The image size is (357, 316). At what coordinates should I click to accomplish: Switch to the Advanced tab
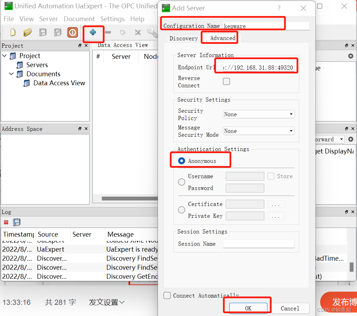click(x=223, y=38)
